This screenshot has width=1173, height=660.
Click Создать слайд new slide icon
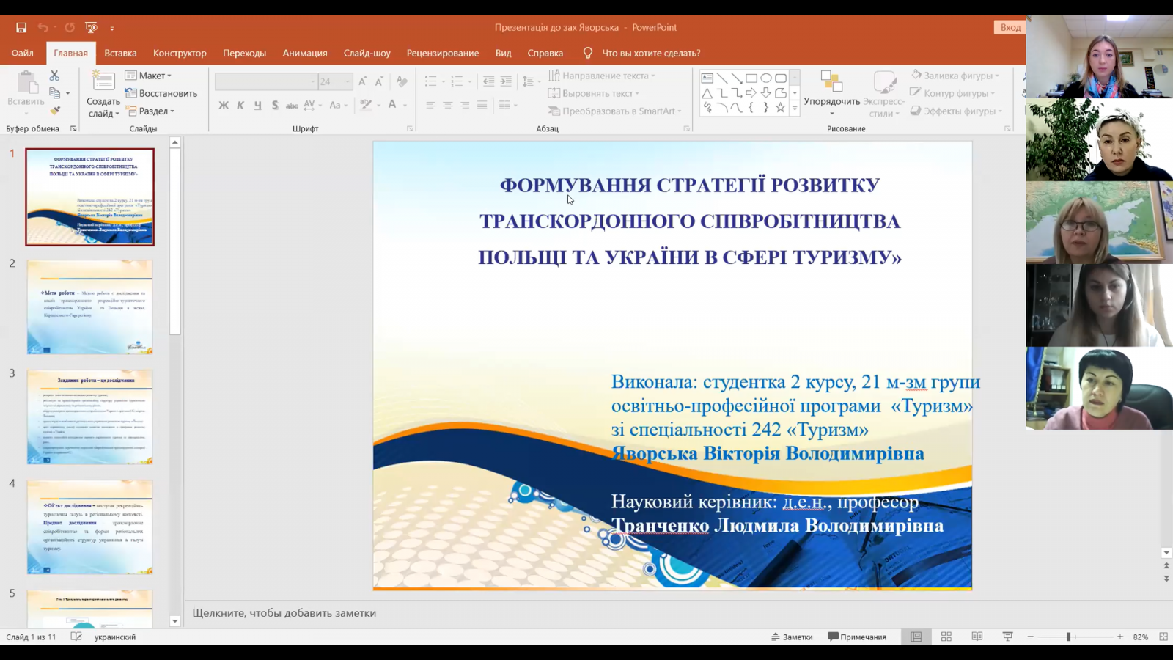coord(103,81)
